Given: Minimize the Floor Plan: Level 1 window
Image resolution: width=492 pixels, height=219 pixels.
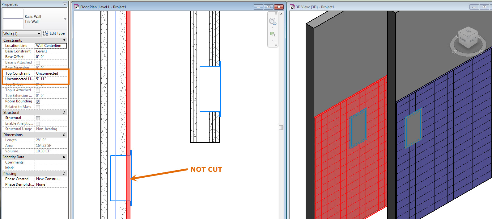Looking at the screenshot, I should click(x=258, y=7).
